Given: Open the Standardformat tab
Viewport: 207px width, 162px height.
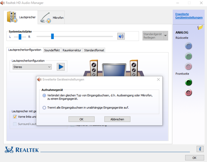Looking at the screenshot, I should [x=94, y=50].
